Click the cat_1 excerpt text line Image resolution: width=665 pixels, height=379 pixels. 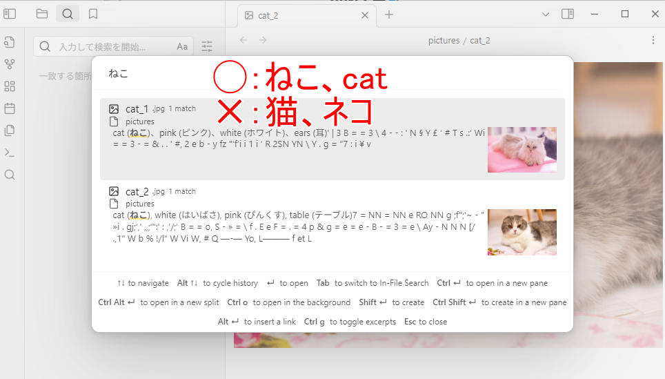point(299,138)
